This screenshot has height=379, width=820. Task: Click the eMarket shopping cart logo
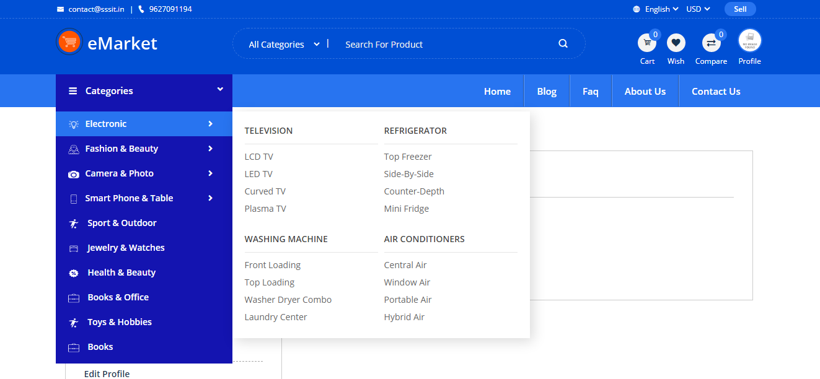69,42
